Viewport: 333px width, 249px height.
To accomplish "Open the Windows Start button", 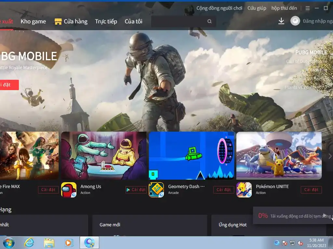I will tap(9, 243).
